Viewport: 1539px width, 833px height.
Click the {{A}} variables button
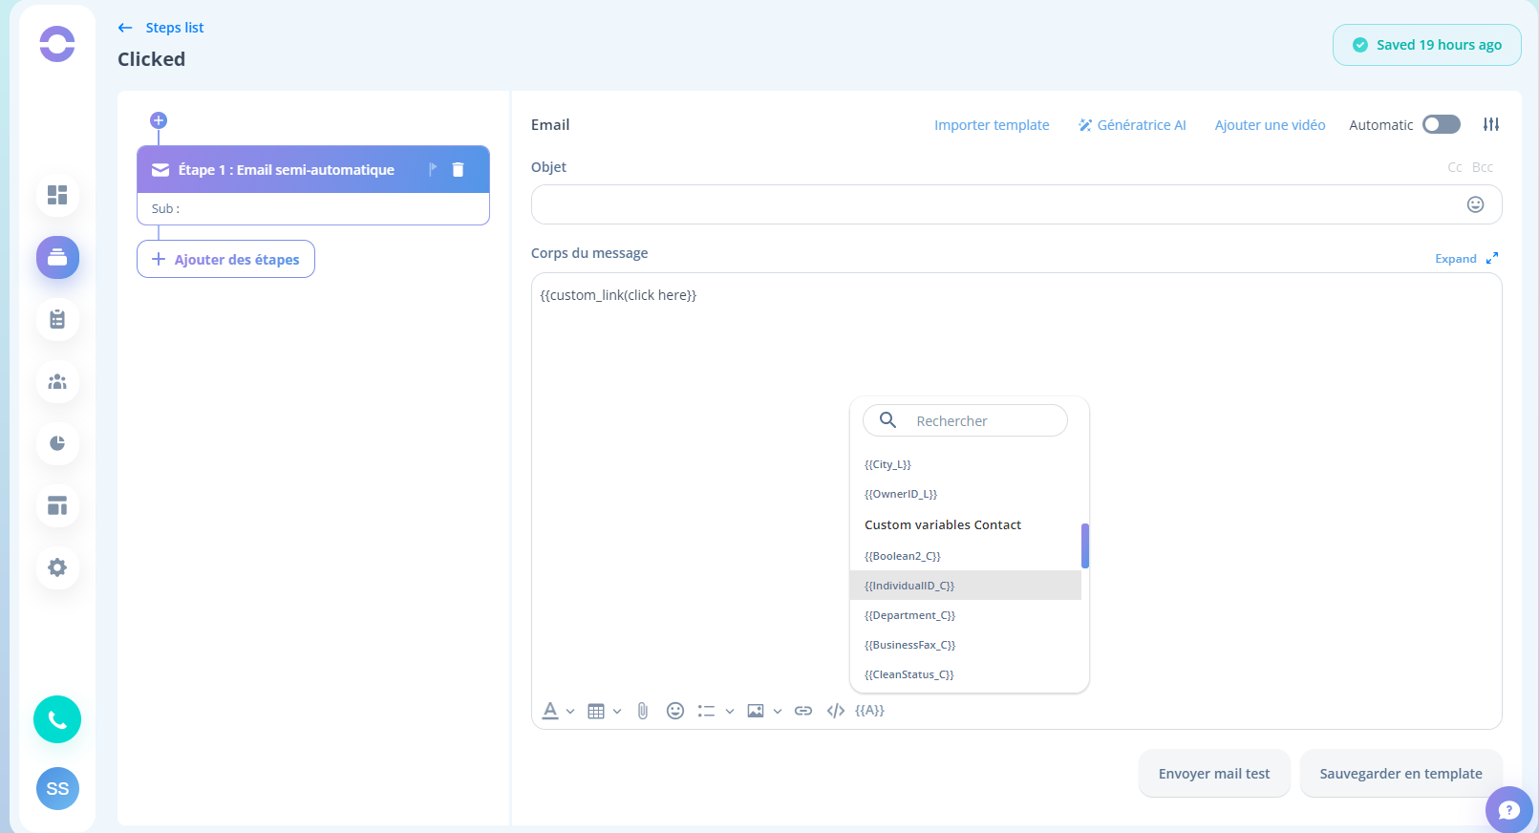tap(870, 711)
